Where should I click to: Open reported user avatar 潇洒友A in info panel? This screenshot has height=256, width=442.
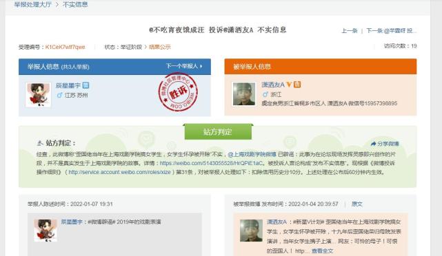coord(244,94)
